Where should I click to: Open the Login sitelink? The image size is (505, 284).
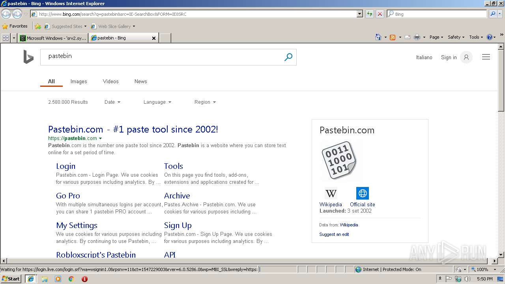[65, 166]
